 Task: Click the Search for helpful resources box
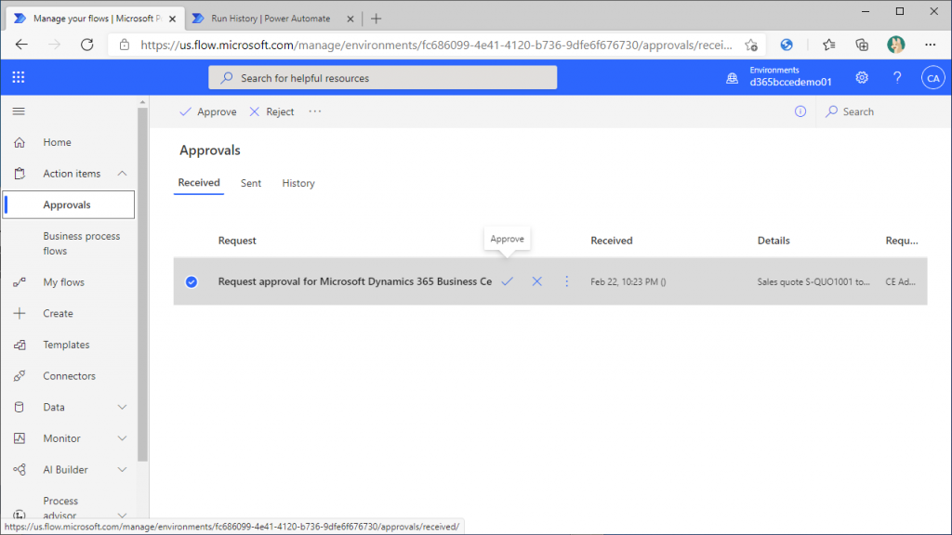click(x=382, y=78)
